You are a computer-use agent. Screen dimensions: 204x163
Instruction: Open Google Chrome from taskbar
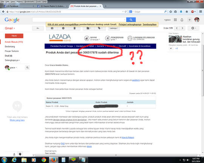tap(44, 160)
